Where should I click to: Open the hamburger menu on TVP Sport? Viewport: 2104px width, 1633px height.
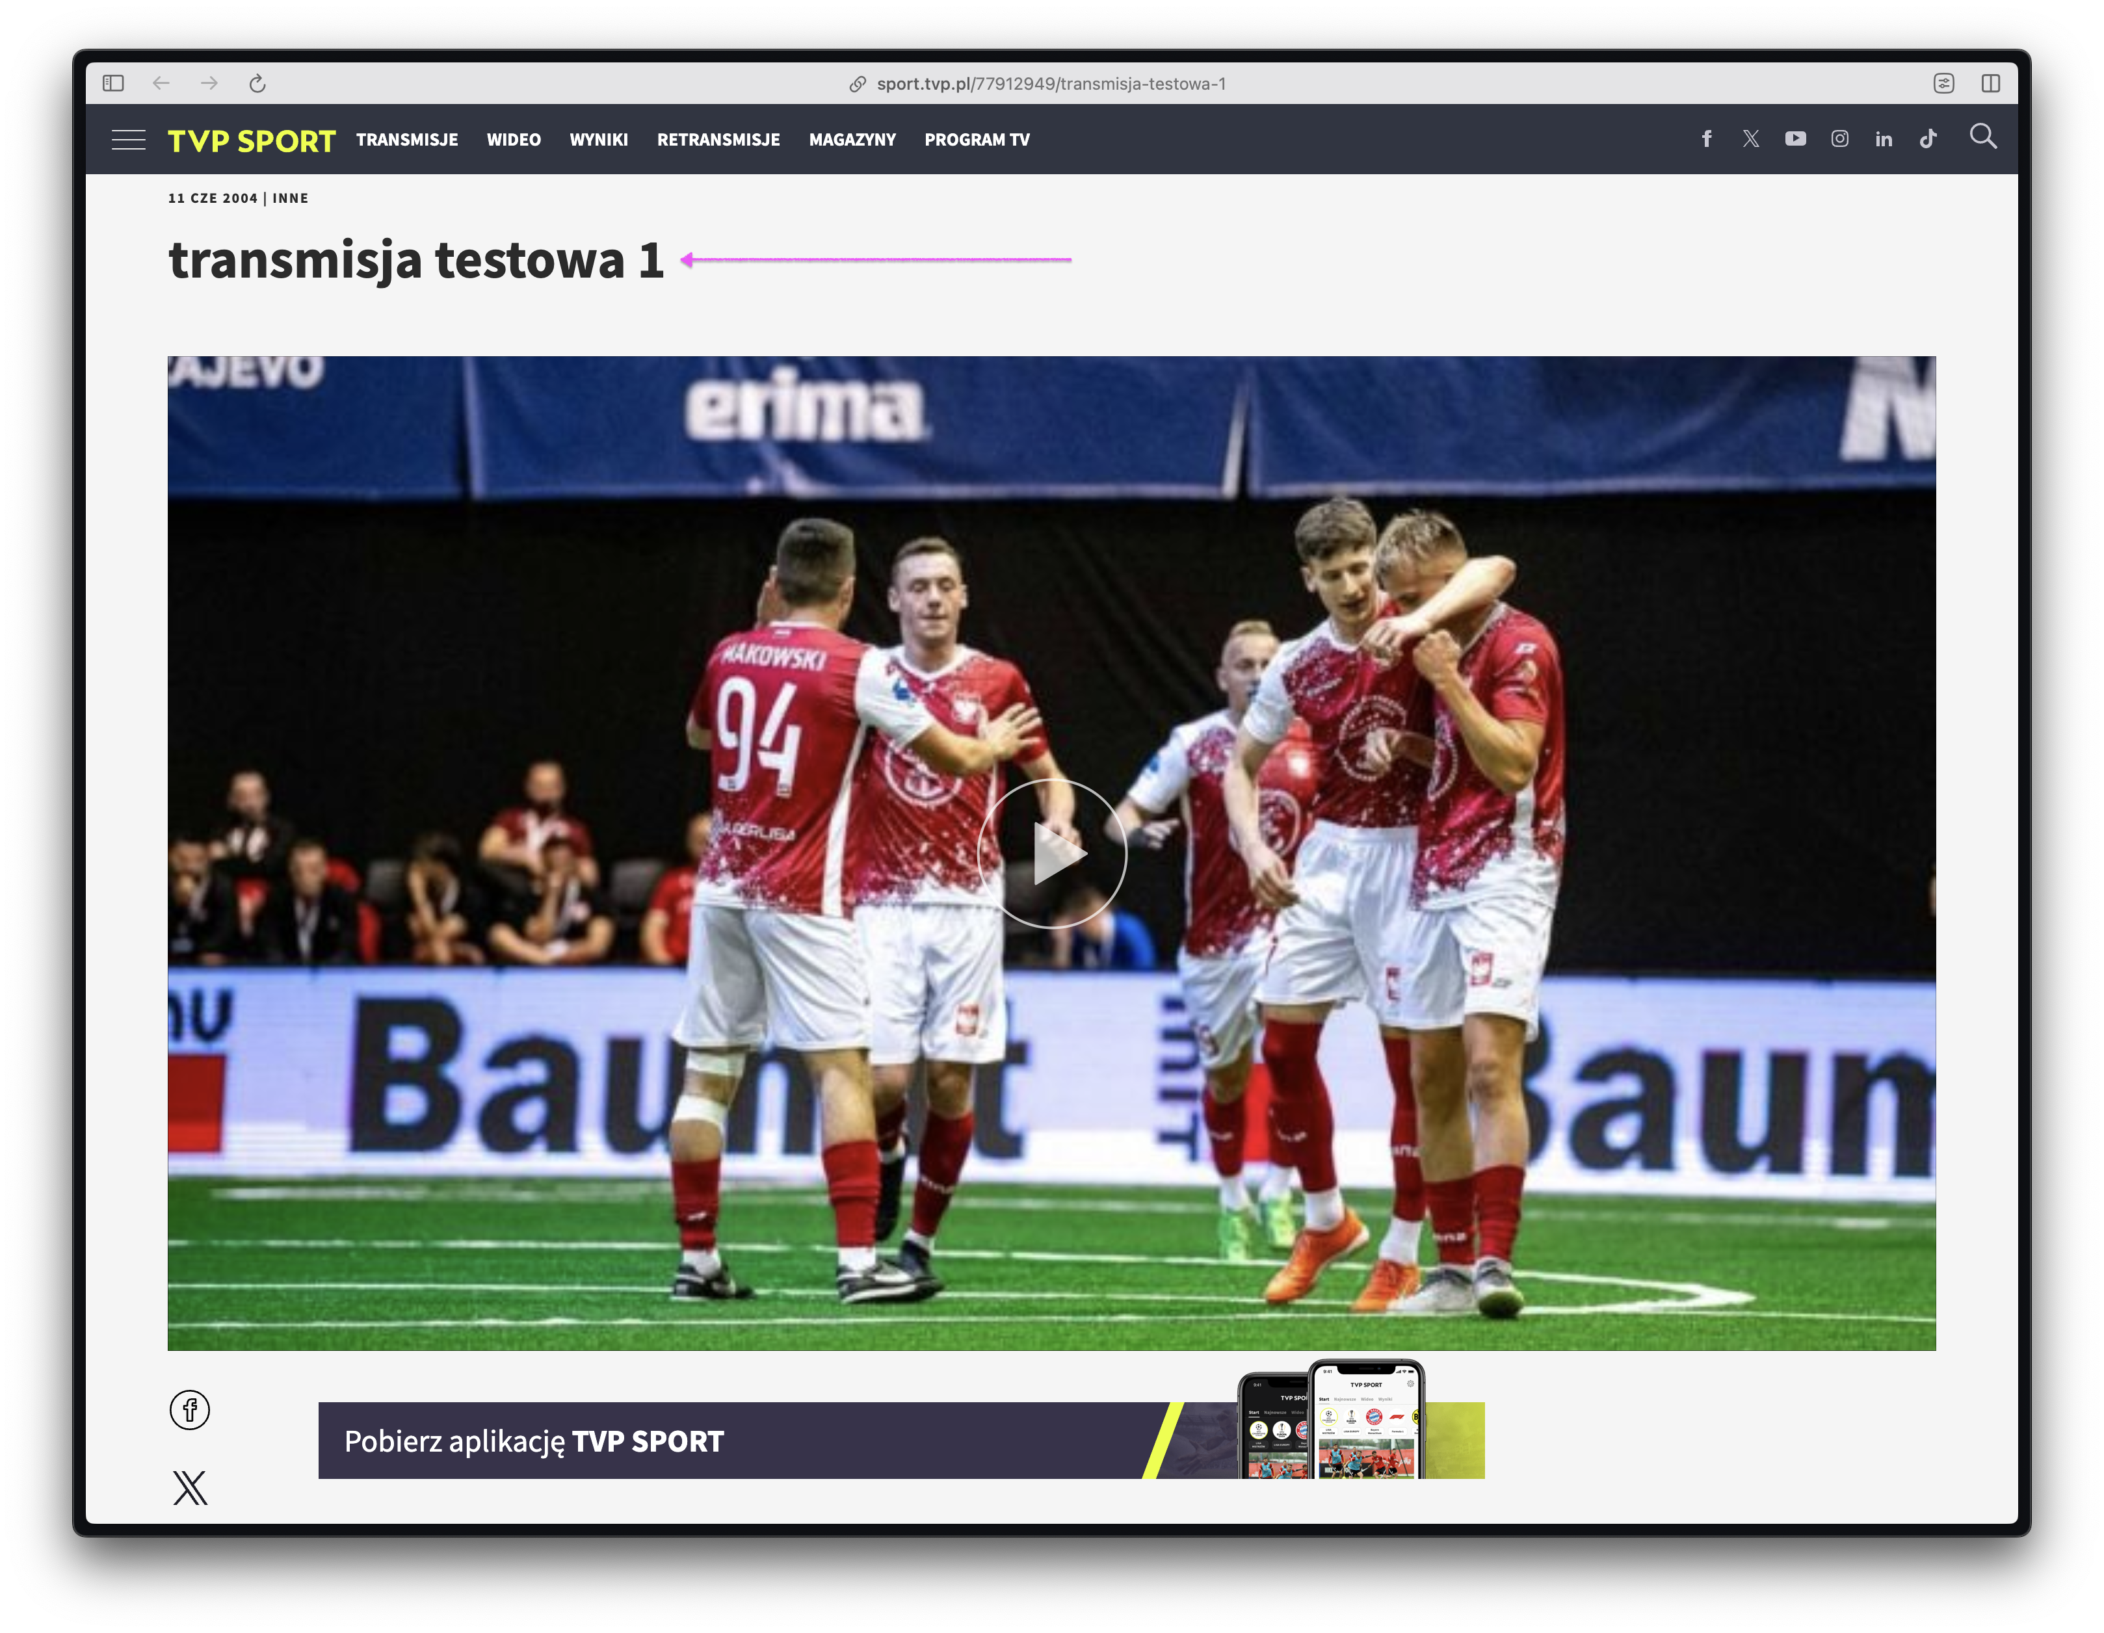tap(129, 140)
